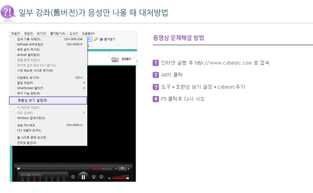Click the 00:40:20 total duration
313x193 pixels.
(107, 169)
